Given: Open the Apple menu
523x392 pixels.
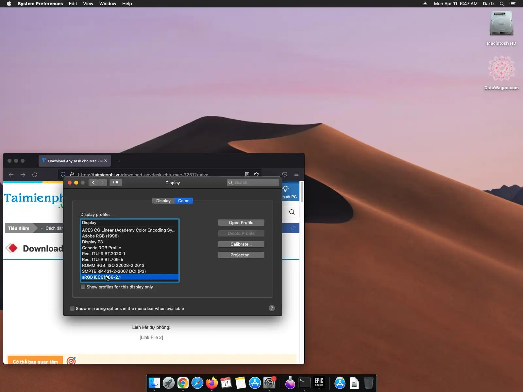Looking at the screenshot, I should (9, 4).
